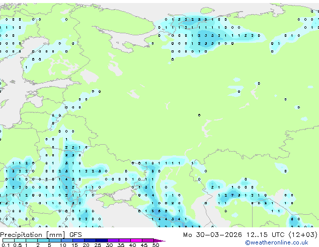Click the 35 legend scale label
This screenshot has width=319, height=247.
121,245
